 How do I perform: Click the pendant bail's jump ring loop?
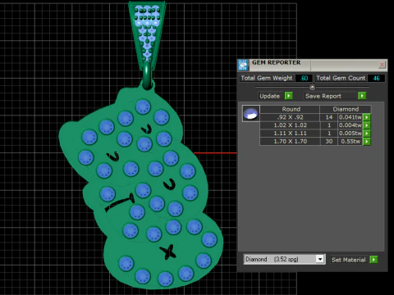[x=147, y=76]
